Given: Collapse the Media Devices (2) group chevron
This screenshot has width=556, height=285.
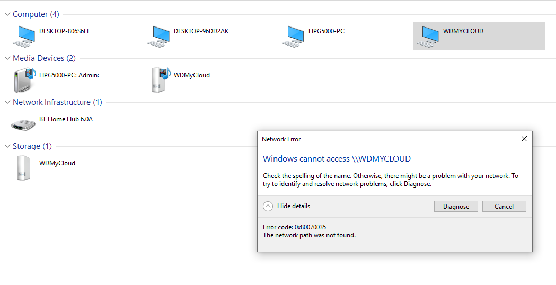Looking at the screenshot, I should click(x=7, y=58).
